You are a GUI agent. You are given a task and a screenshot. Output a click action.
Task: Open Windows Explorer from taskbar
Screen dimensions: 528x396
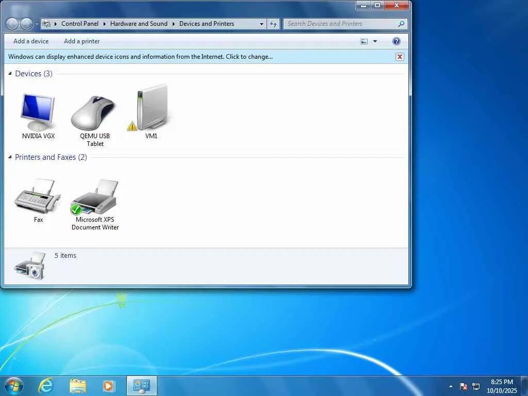pyautogui.click(x=78, y=386)
